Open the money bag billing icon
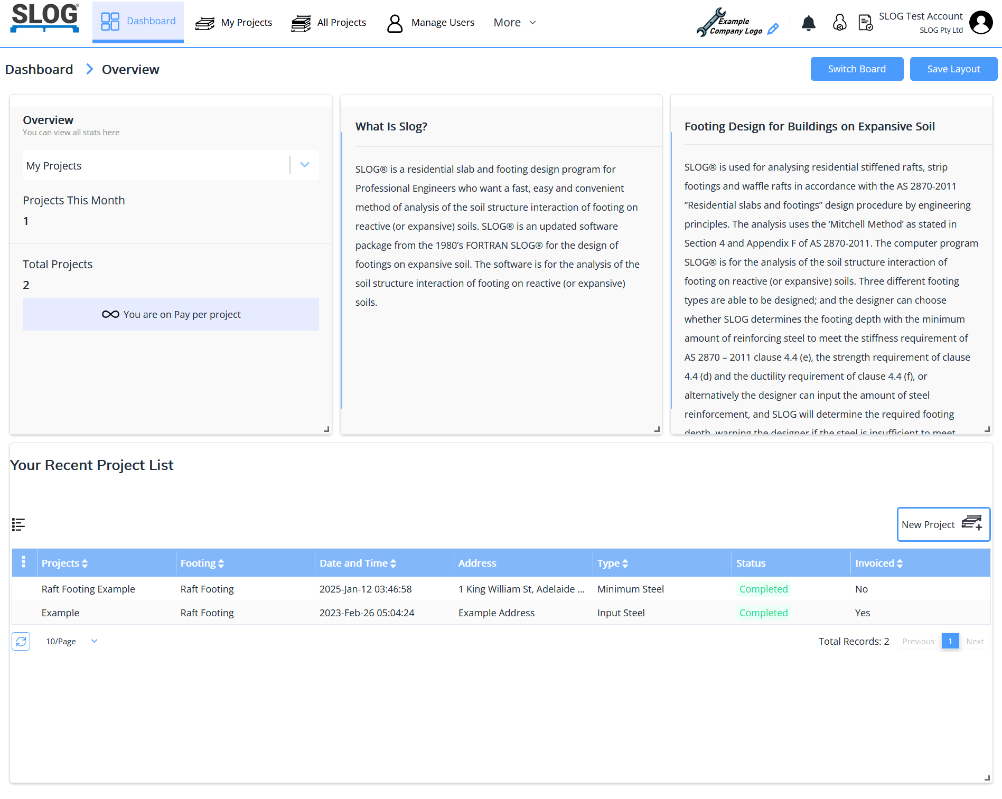The height and width of the screenshot is (799, 1002). [x=839, y=23]
